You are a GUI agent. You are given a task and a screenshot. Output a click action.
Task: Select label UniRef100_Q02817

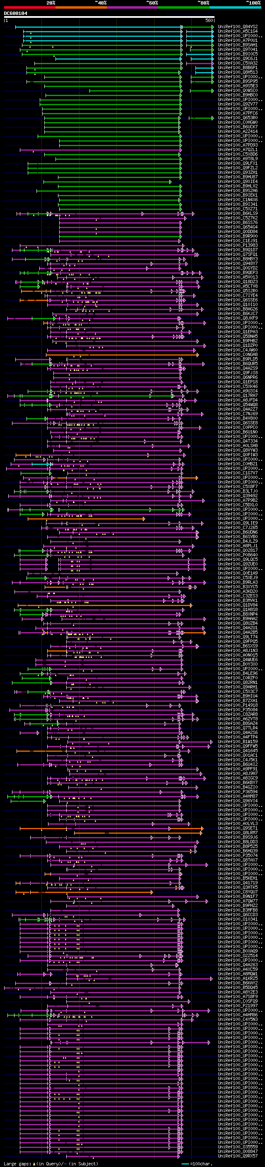click(x=238, y=550)
